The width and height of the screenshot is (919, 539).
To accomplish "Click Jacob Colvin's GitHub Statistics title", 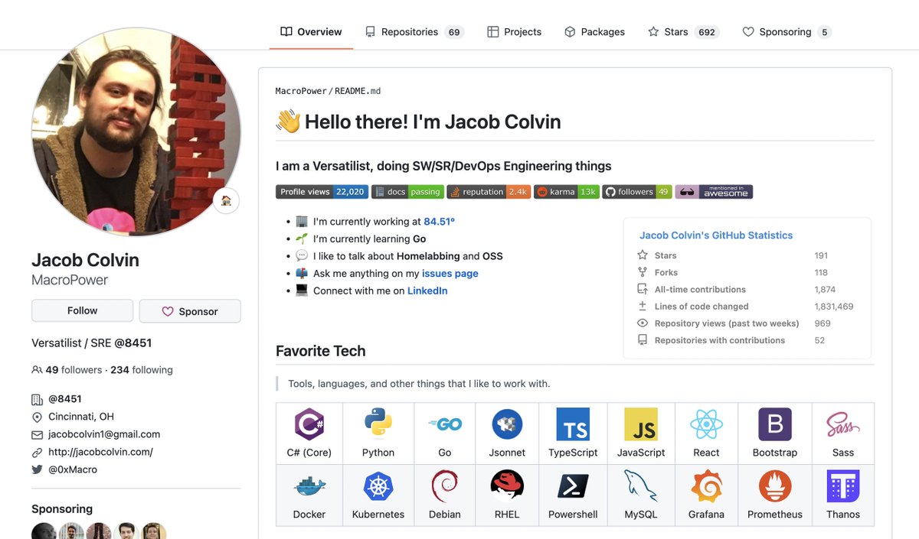I will point(716,235).
